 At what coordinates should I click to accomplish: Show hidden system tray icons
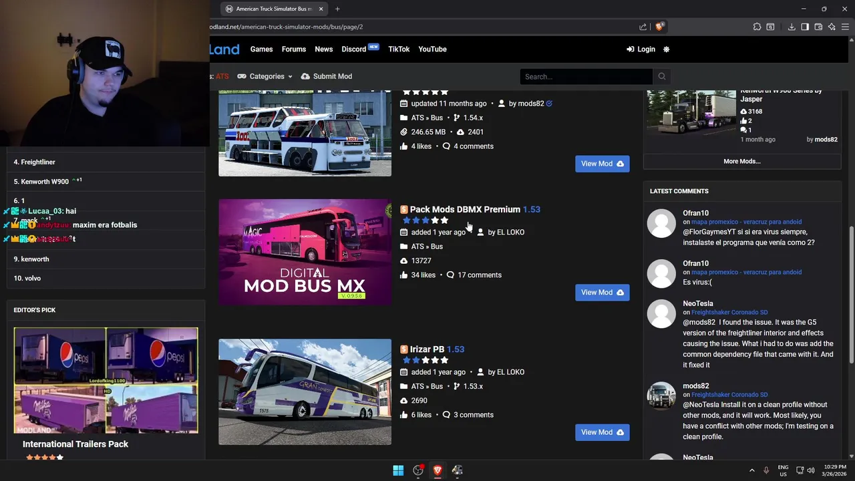(751, 470)
